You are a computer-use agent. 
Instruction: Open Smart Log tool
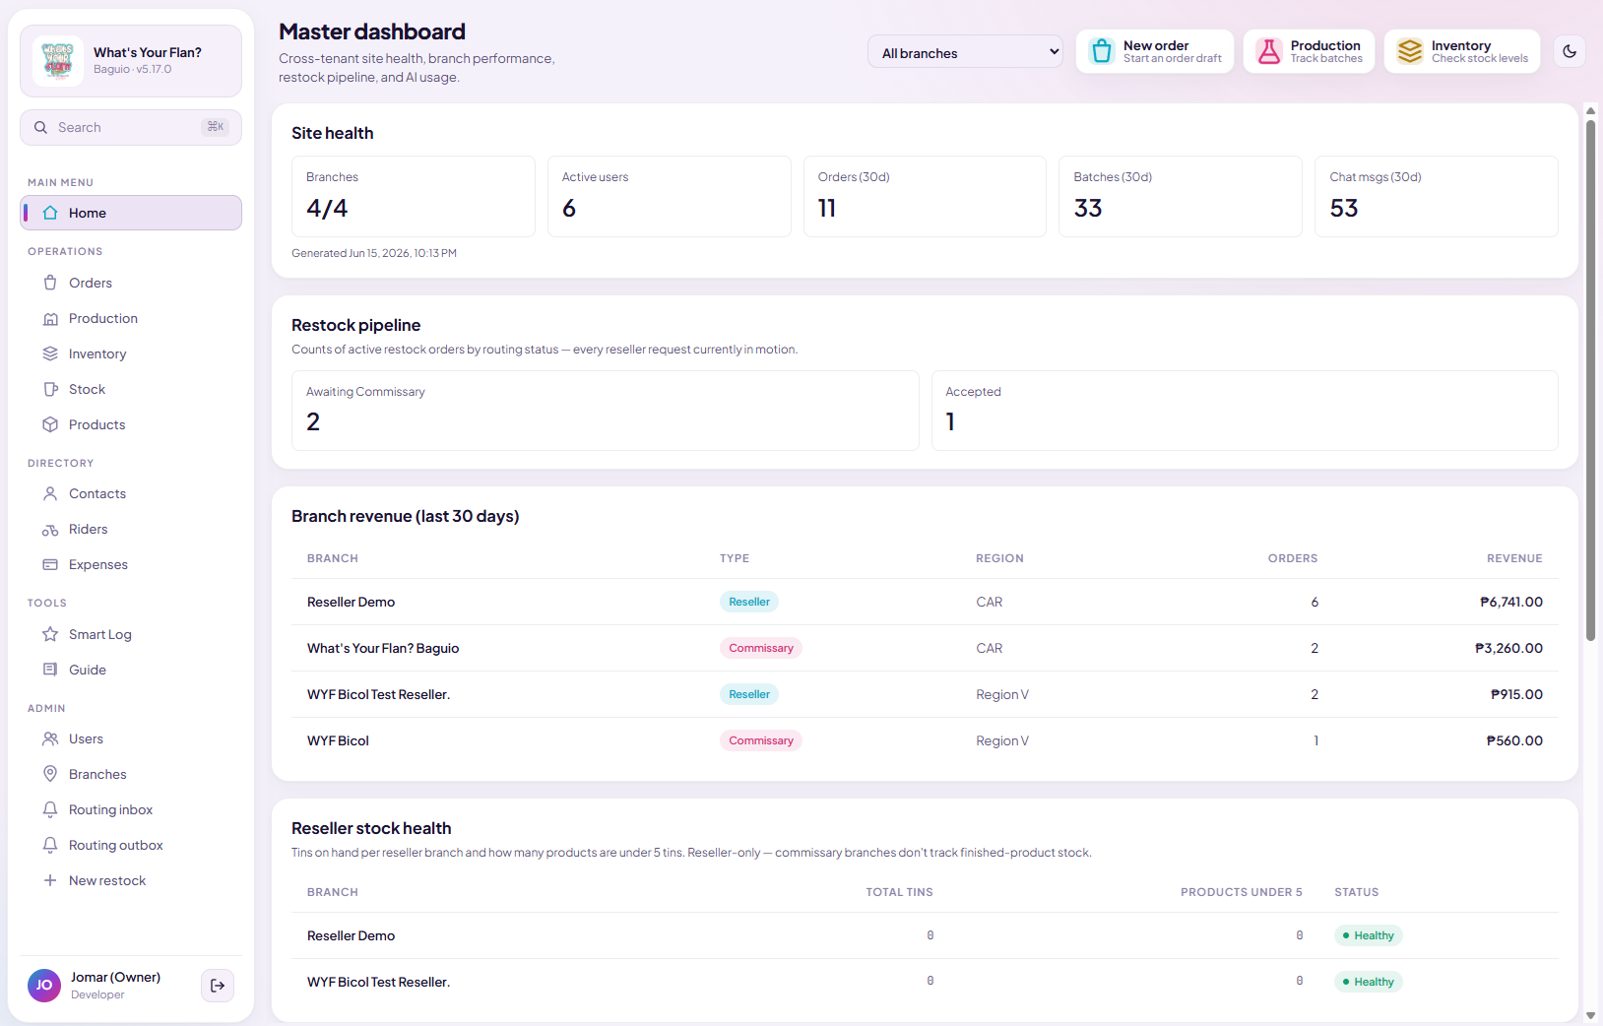tap(131, 634)
